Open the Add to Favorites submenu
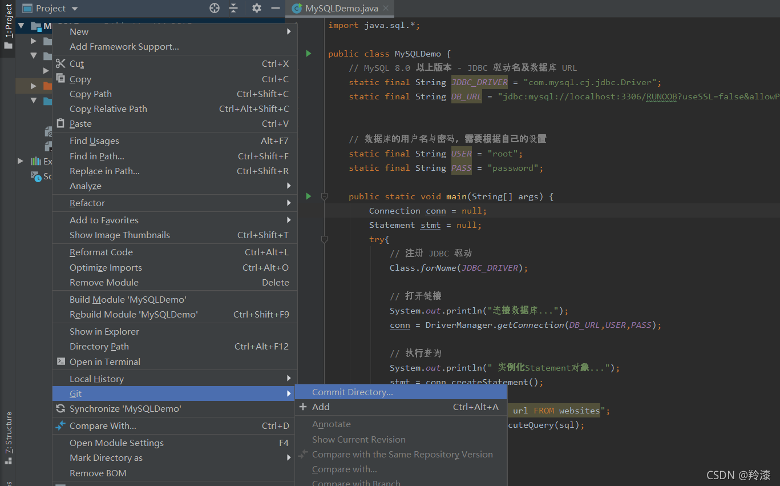780x486 pixels. point(175,220)
